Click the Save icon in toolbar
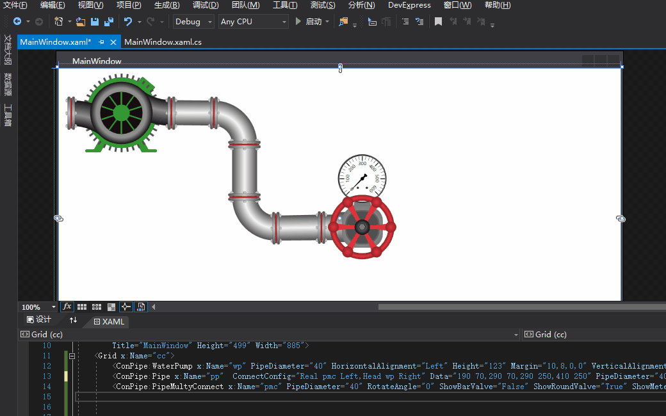The height and width of the screenshot is (416, 666). pyautogui.click(x=95, y=22)
